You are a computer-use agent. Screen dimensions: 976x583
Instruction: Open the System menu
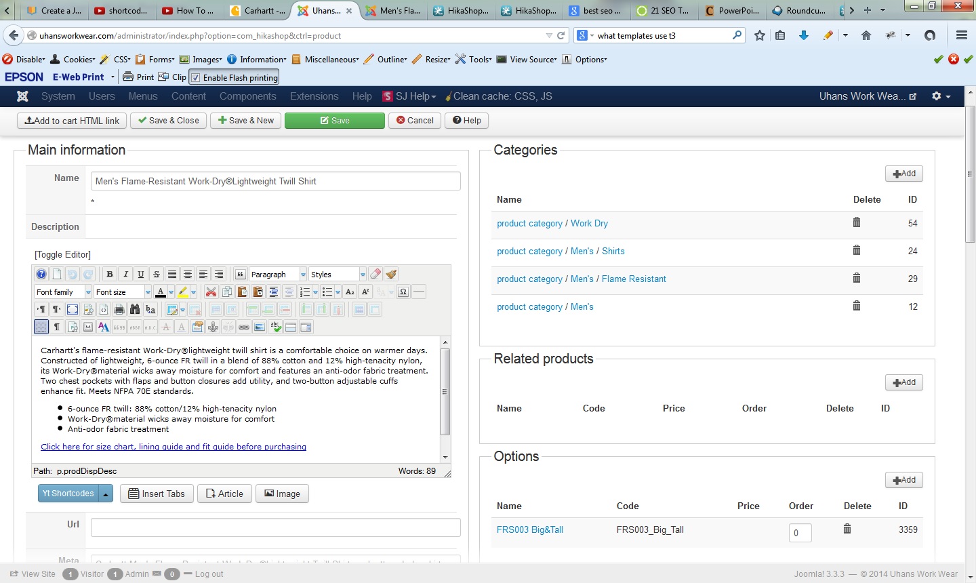[58, 96]
